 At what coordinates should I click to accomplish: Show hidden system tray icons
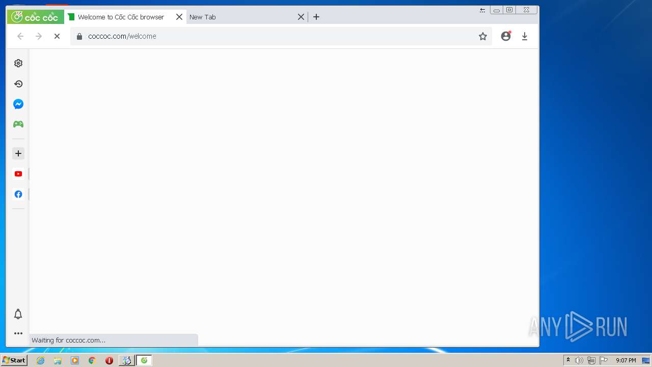[568, 360]
